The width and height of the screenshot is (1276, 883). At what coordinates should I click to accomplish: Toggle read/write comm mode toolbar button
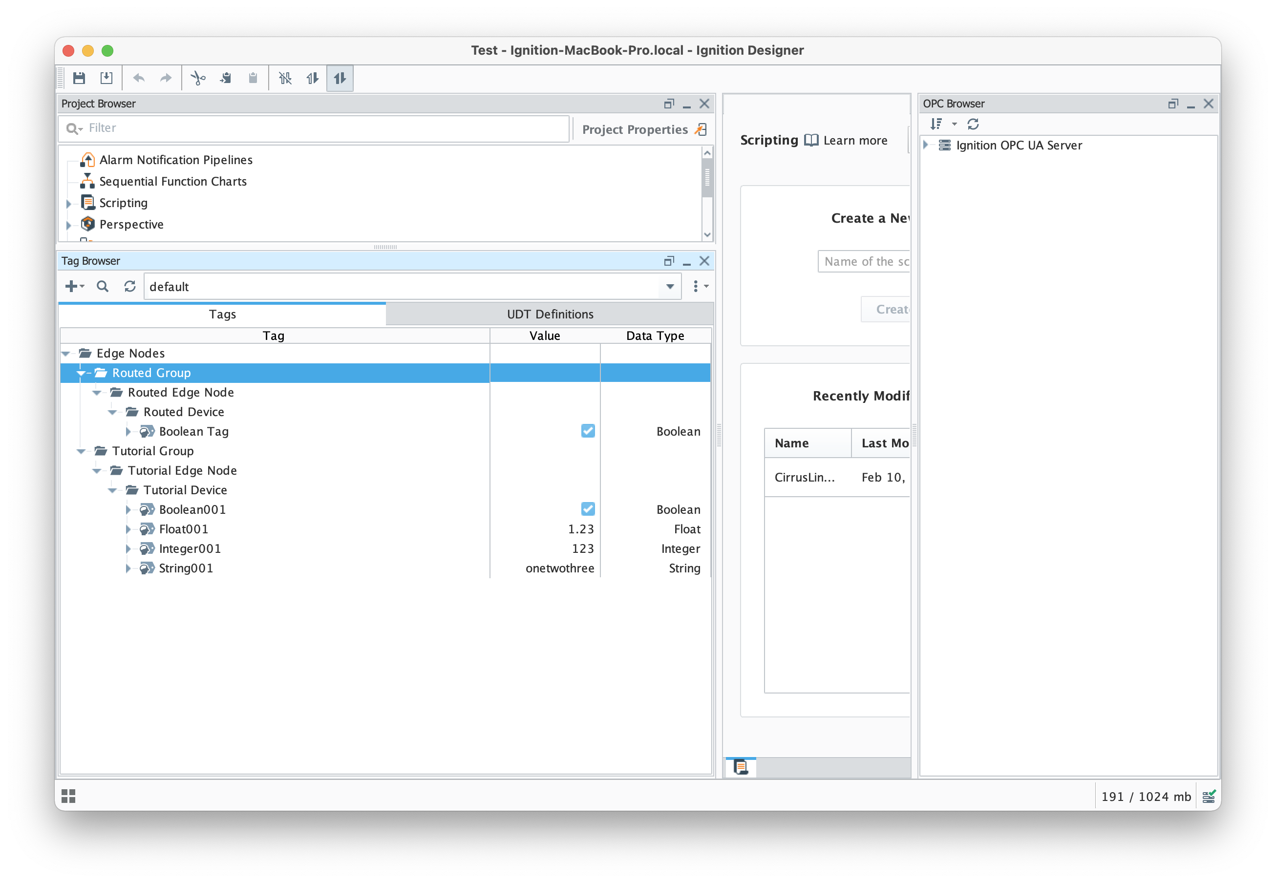tap(340, 78)
